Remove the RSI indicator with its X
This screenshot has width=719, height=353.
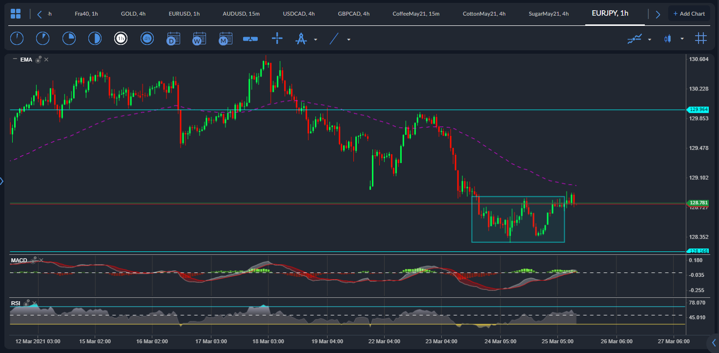pyautogui.click(x=34, y=303)
